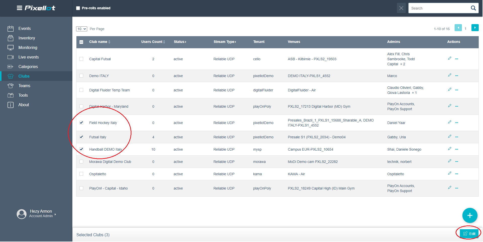Click the Live events camera icon
This screenshot has height=242, width=483.
11,57
